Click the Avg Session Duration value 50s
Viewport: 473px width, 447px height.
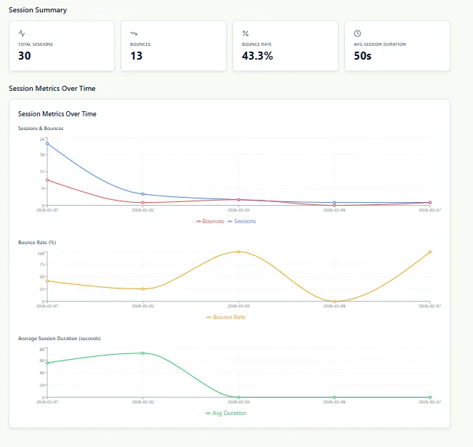363,56
